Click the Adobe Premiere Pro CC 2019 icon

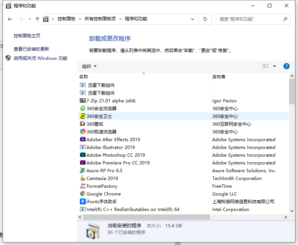point(83,163)
